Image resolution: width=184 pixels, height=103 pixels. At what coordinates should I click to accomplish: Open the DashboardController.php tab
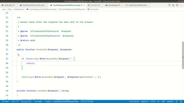coord(34,5)
